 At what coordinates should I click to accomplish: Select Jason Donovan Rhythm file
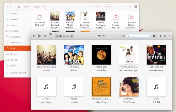(101, 20)
